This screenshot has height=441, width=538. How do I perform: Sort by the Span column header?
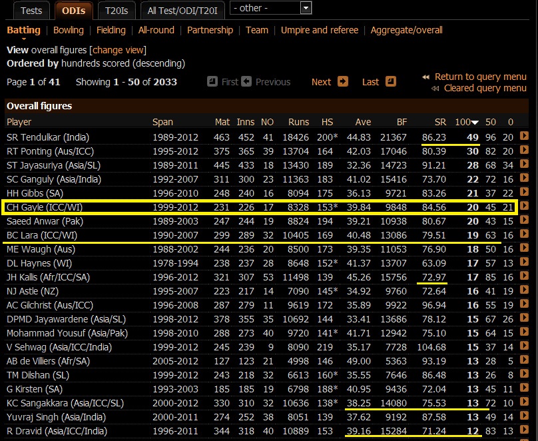click(162, 122)
